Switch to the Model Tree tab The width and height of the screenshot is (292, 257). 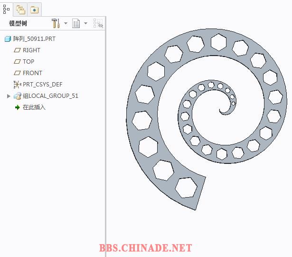pos(6,9)
